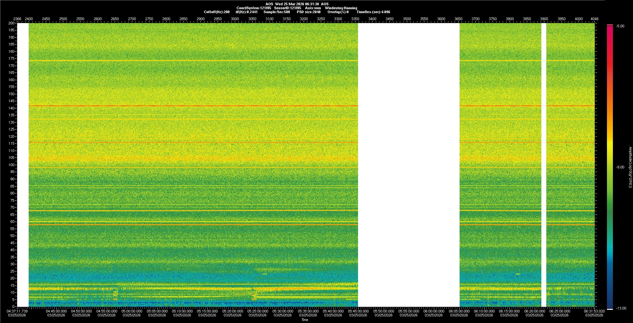Click the Windowing:Hanning header text
The width and height of the screenshot is (633, 323).
341,8
